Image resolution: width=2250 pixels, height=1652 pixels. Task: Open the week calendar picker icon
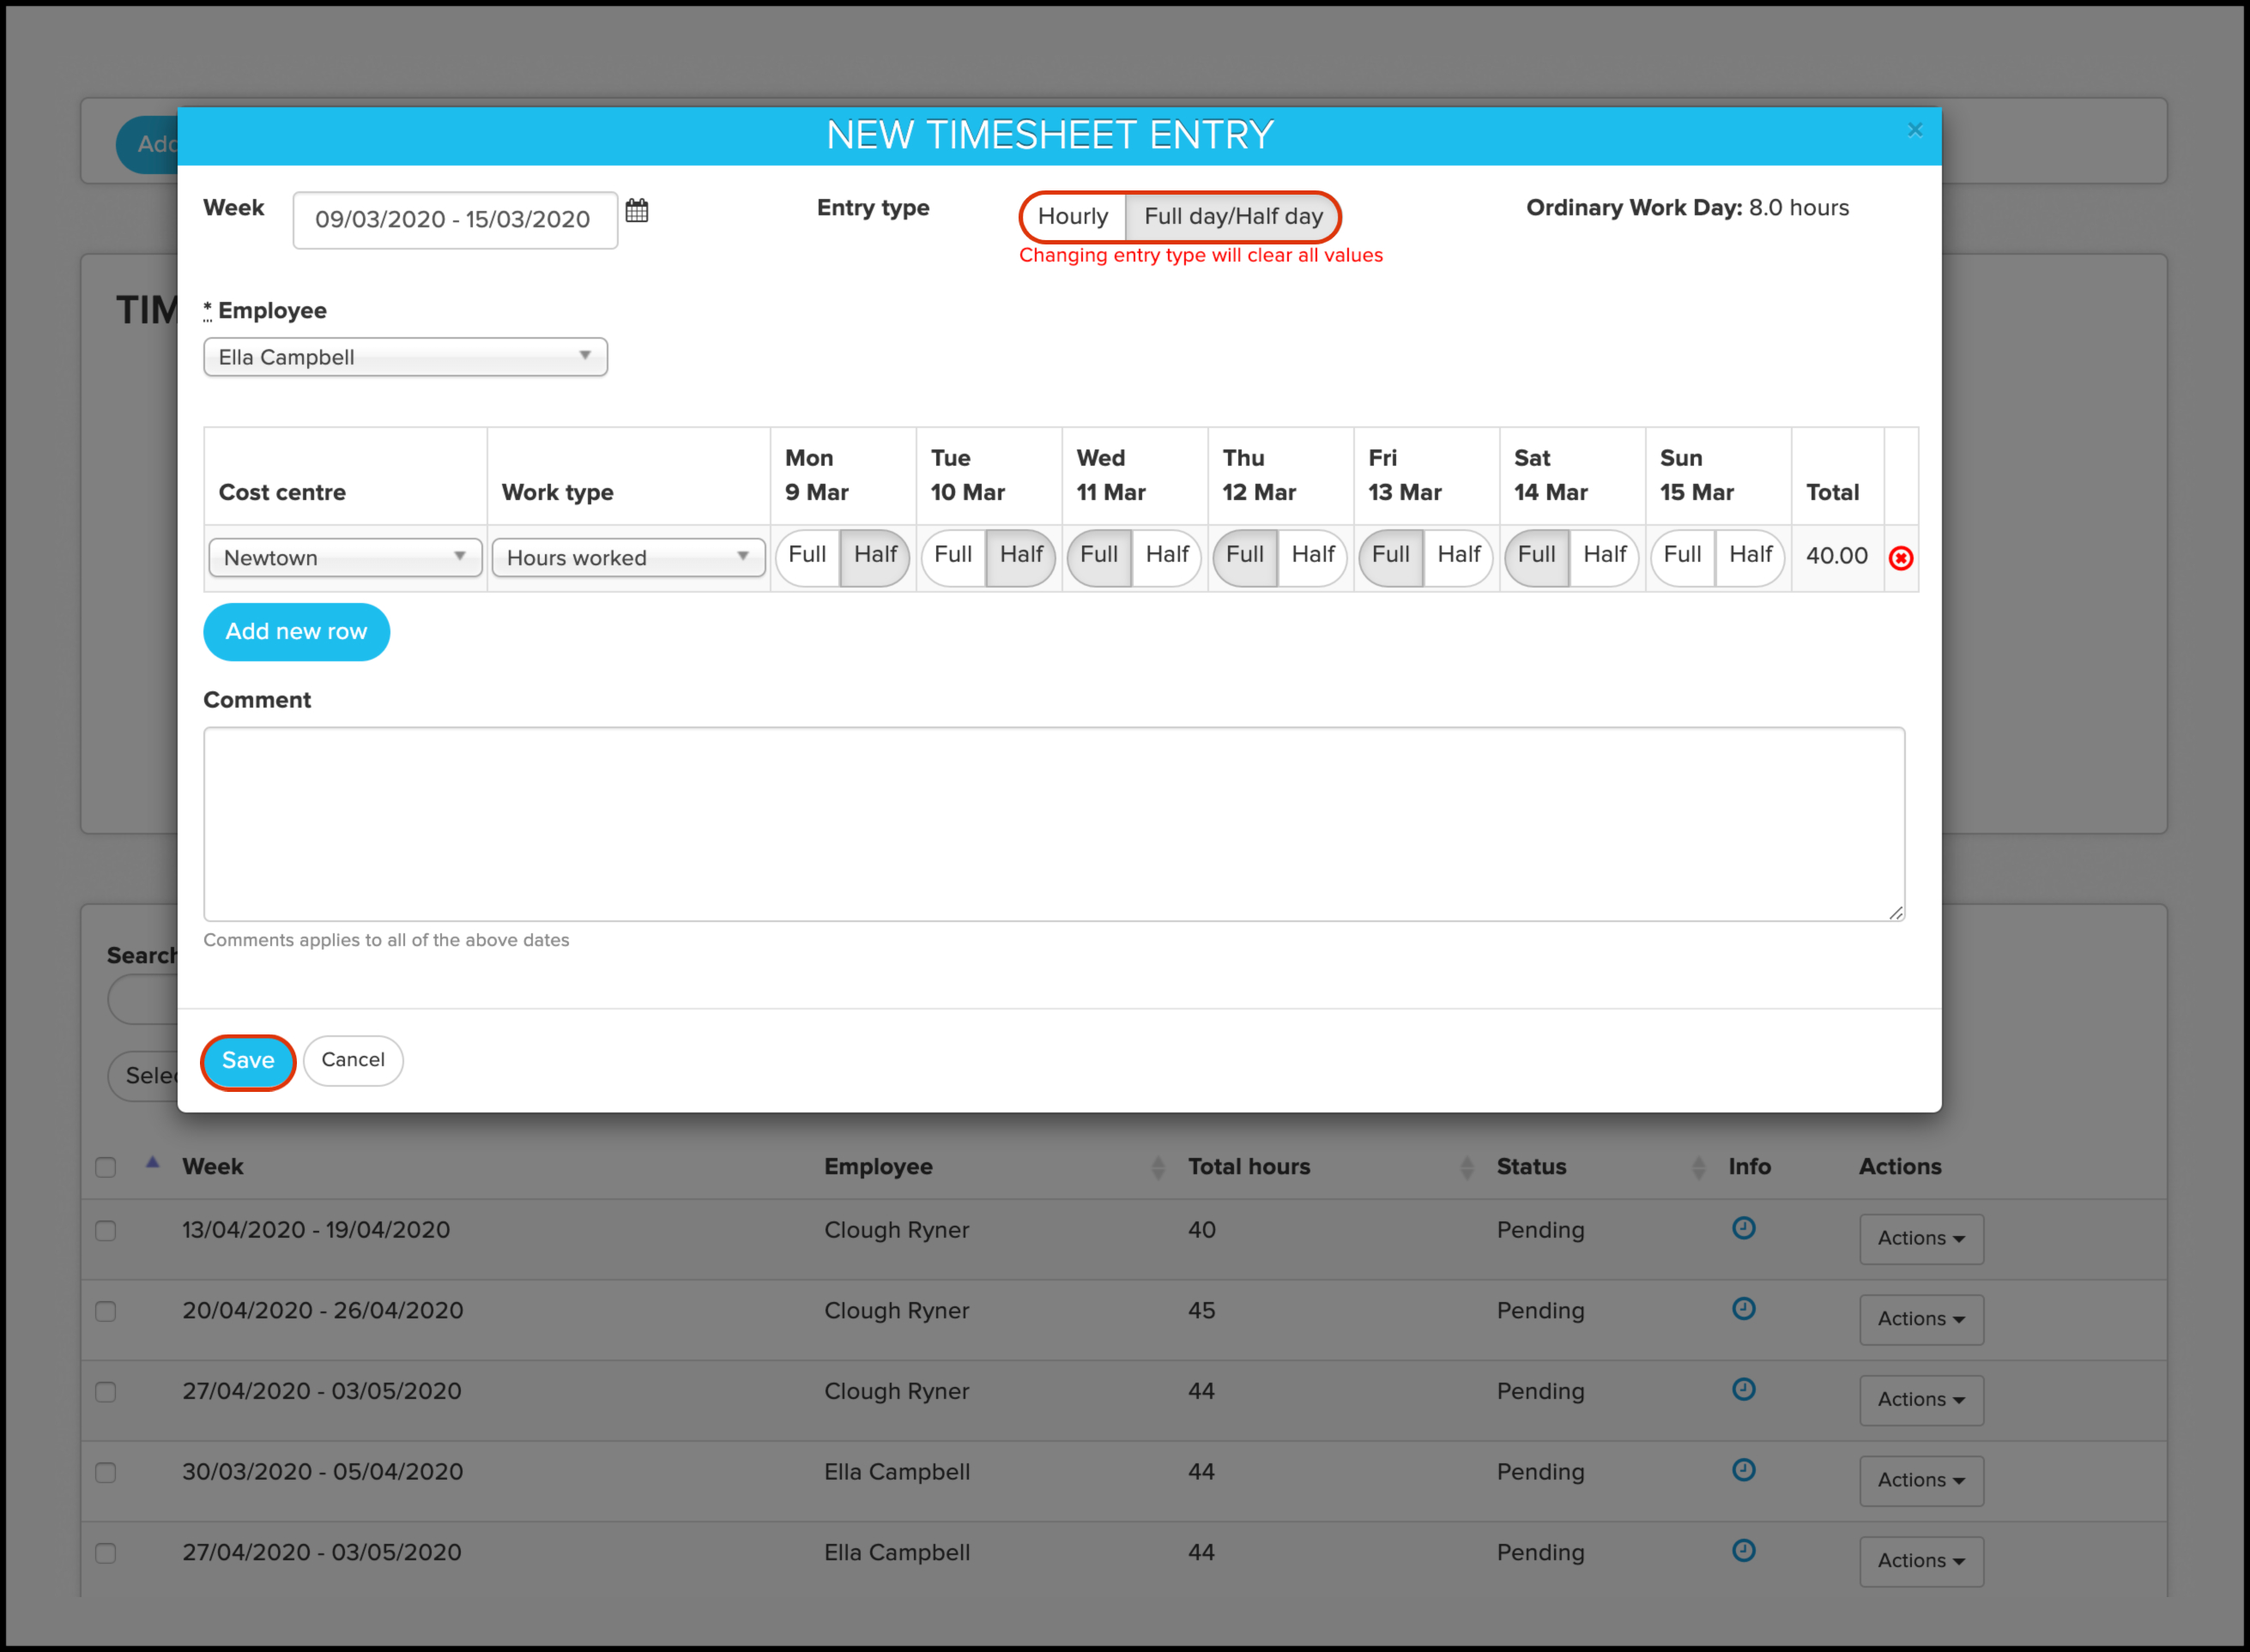[636, 211]
